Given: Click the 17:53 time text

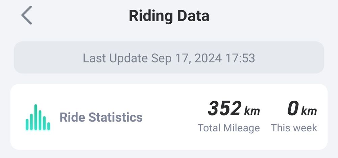Looking at the screenshot, I should tap(240, 58).
